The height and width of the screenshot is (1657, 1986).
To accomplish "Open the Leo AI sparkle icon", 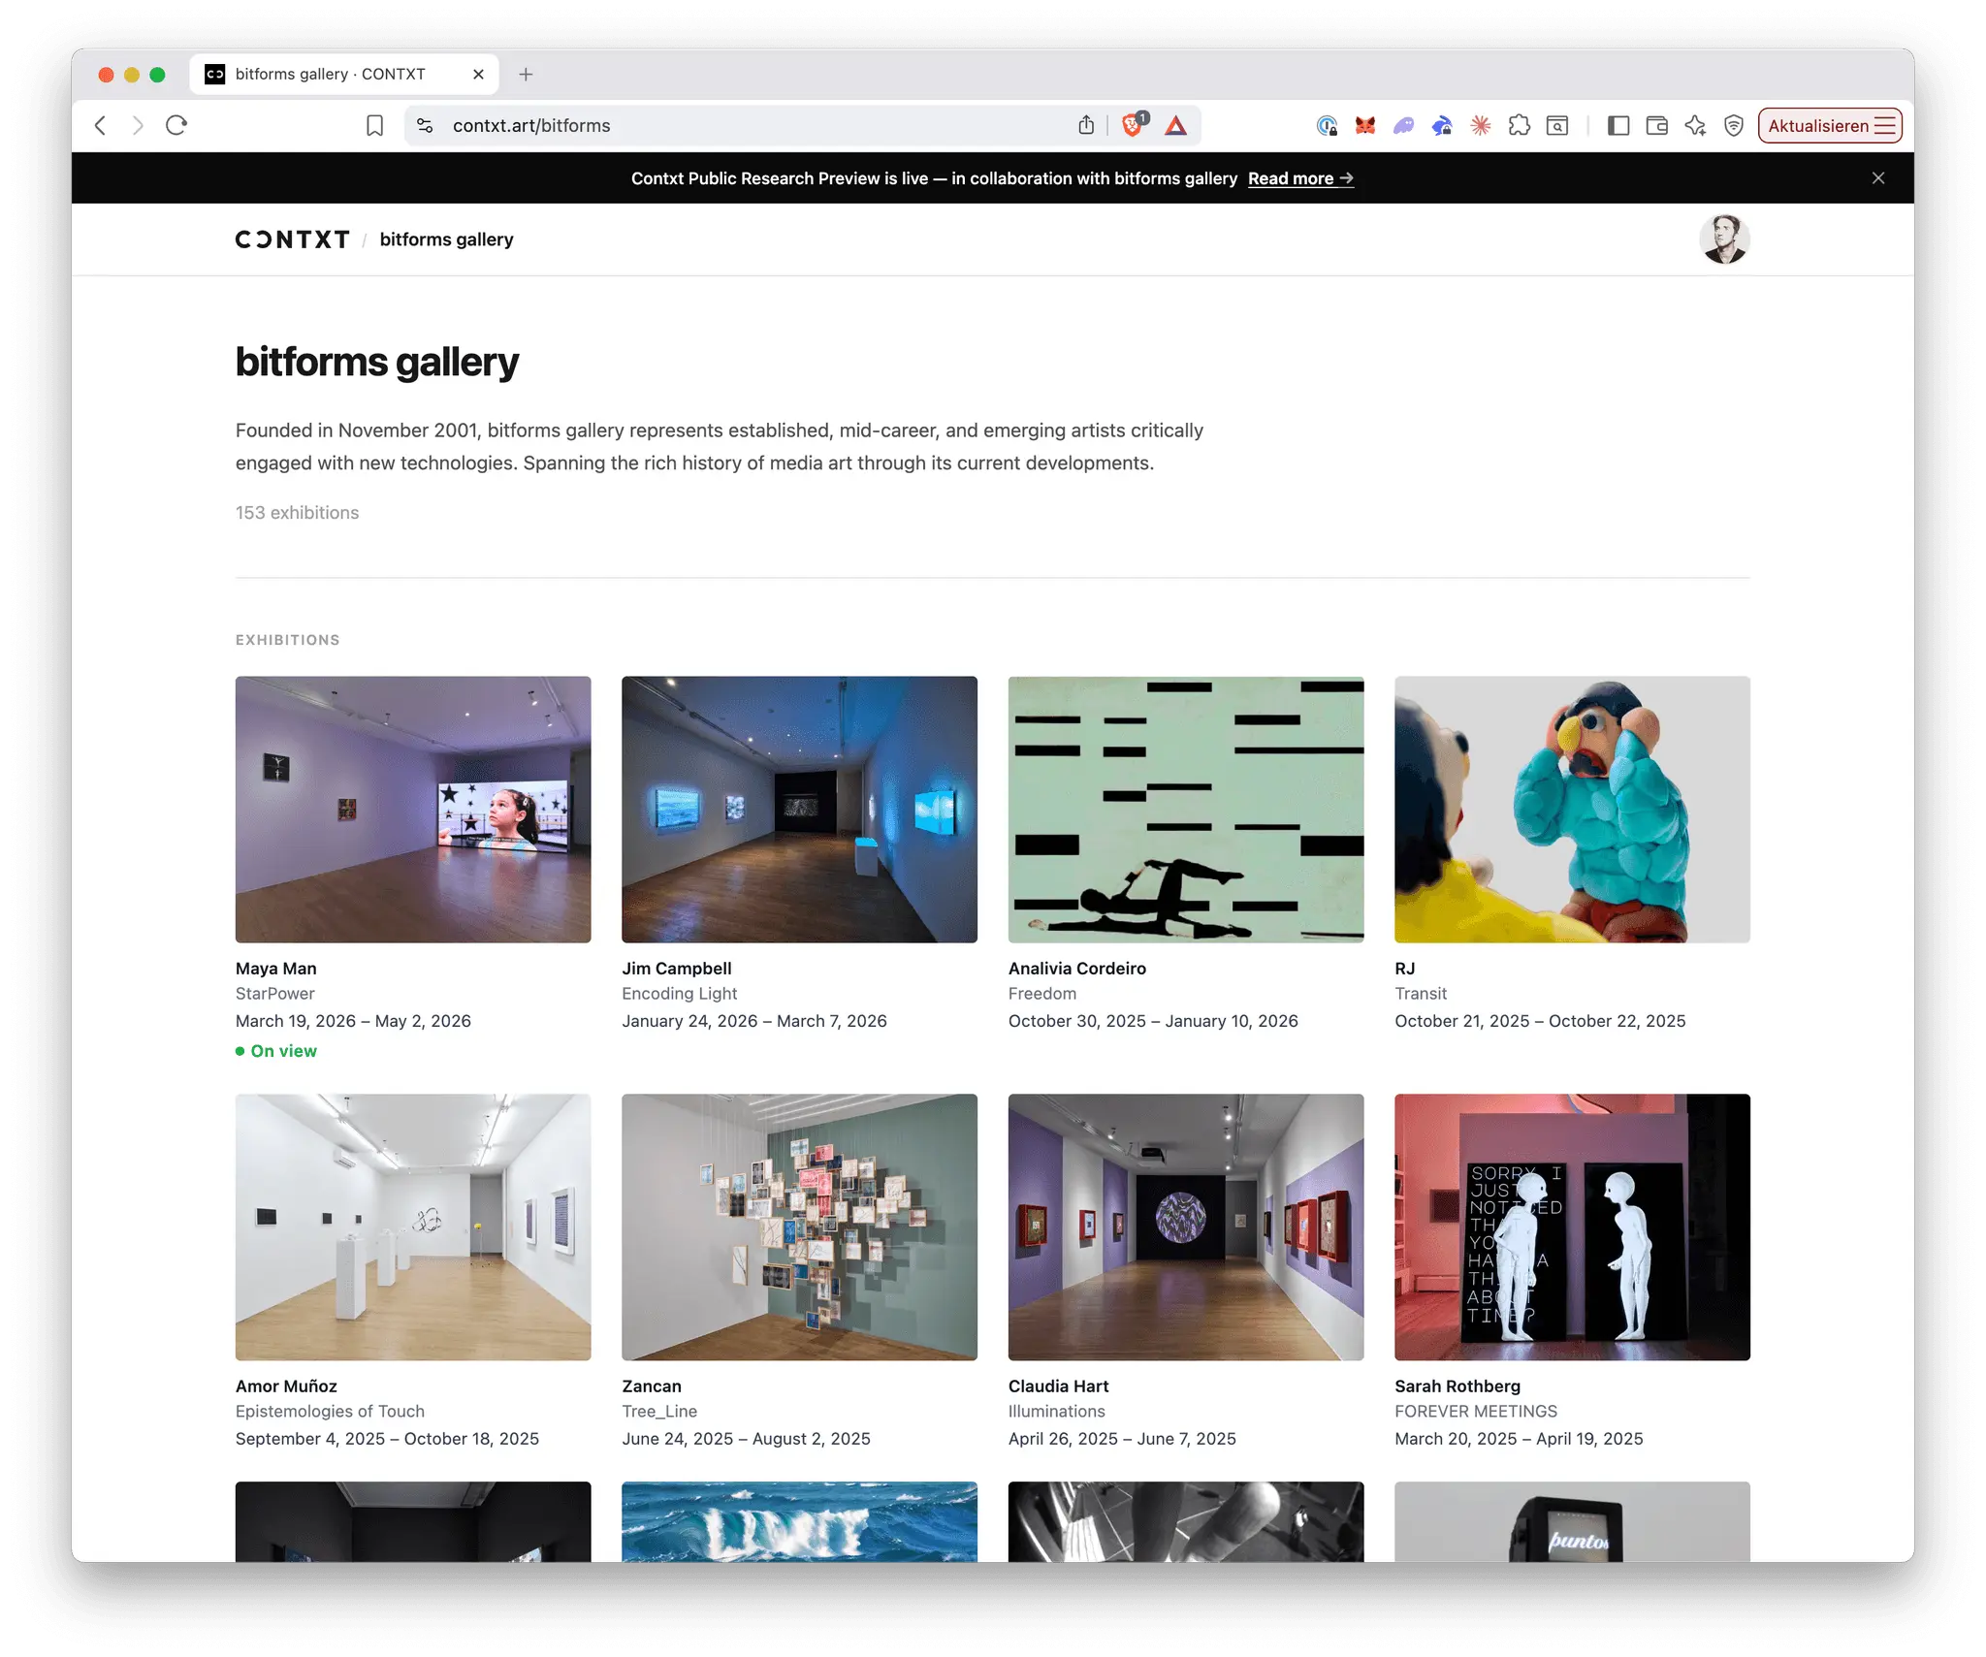I will (1696, 125).
